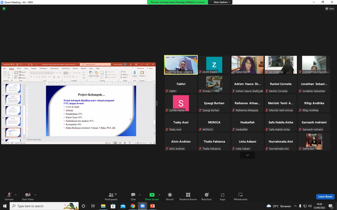
Task: Open the Participants panel
Action: pyautogui.click(x=111, y=196)
